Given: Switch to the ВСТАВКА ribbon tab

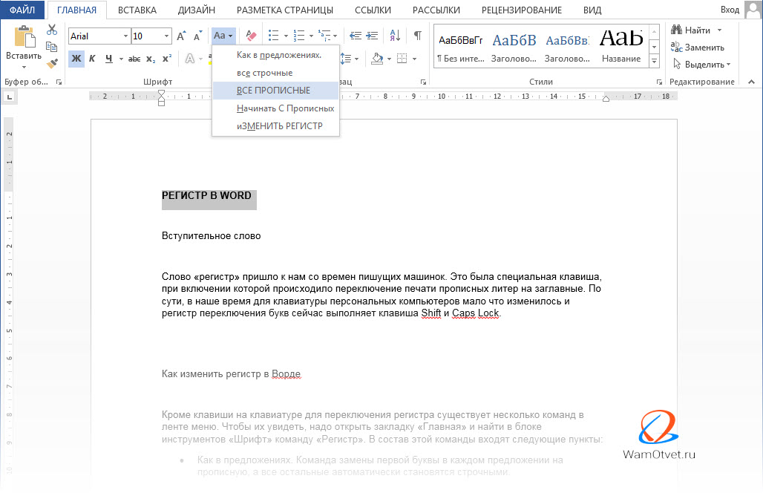Looking at the screenshot, I should coord(137,10).
